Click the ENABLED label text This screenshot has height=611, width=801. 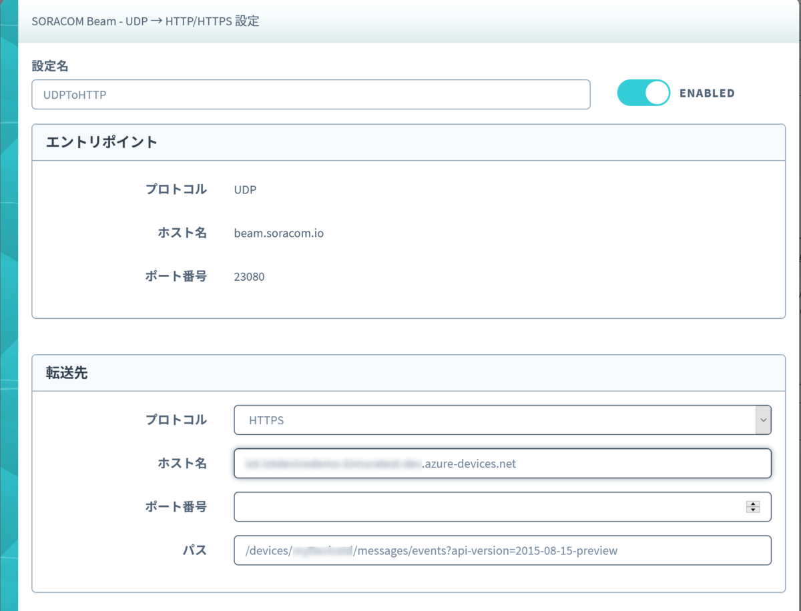[x=707, y=93]
